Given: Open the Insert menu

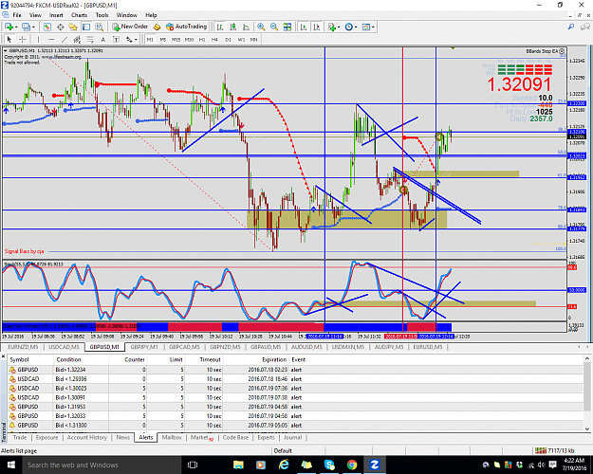Looking at the screenshot, I should click(x=56, y=15).
